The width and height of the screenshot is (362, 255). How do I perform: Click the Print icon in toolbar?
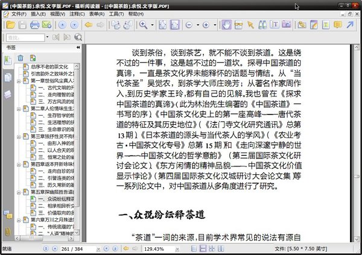pos(34,25)
